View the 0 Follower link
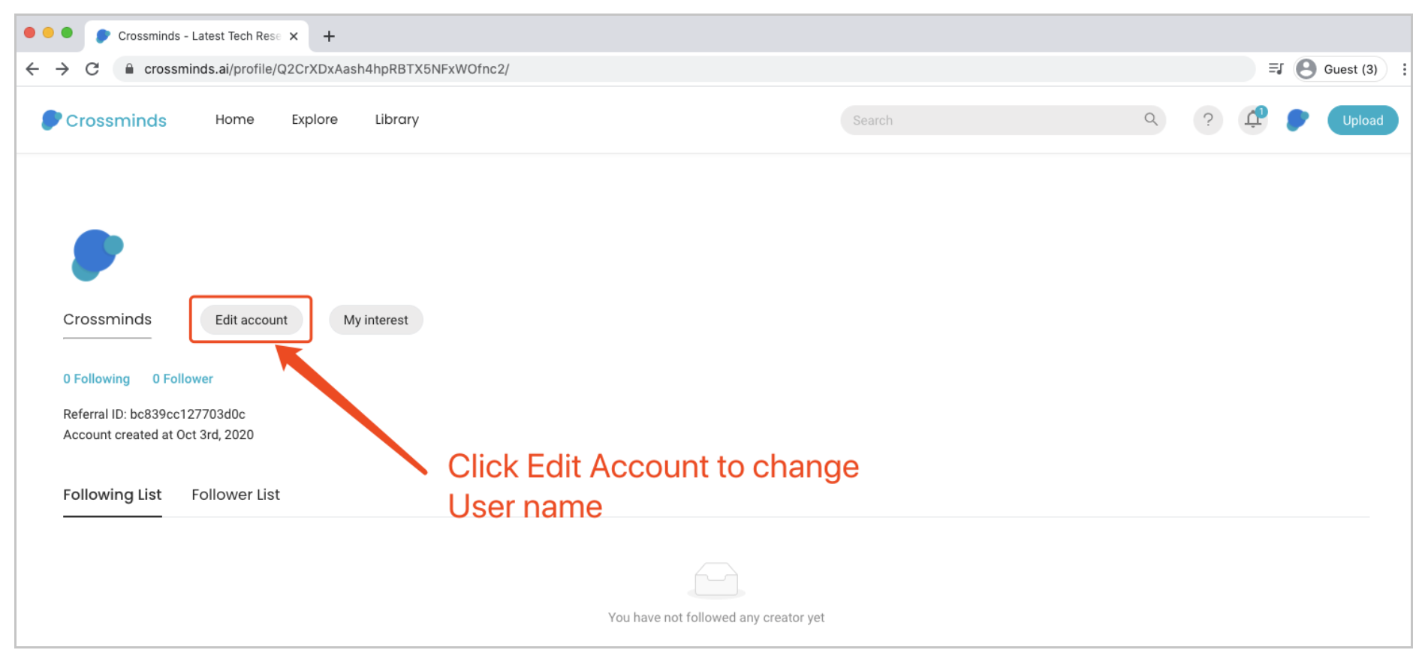 (182, 379)
